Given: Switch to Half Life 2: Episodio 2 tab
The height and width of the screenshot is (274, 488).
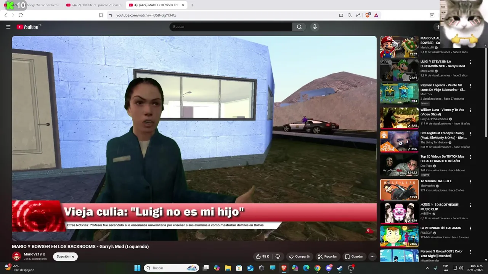Looking at the screenshot, I should click(94, 5).
